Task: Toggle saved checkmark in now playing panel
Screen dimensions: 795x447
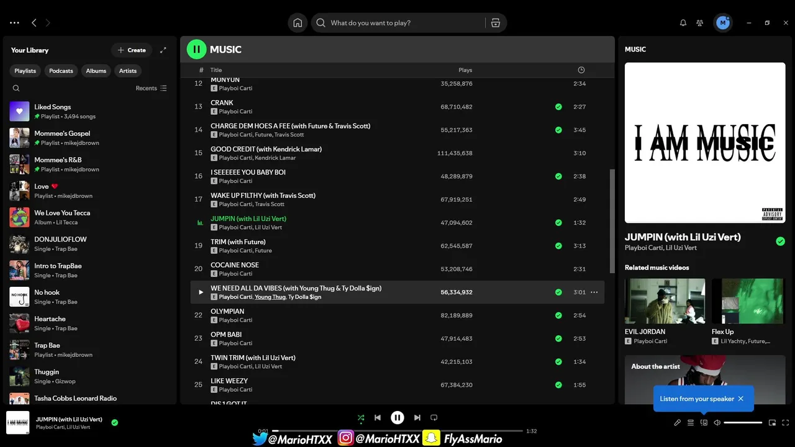Action: coord(780,242)
